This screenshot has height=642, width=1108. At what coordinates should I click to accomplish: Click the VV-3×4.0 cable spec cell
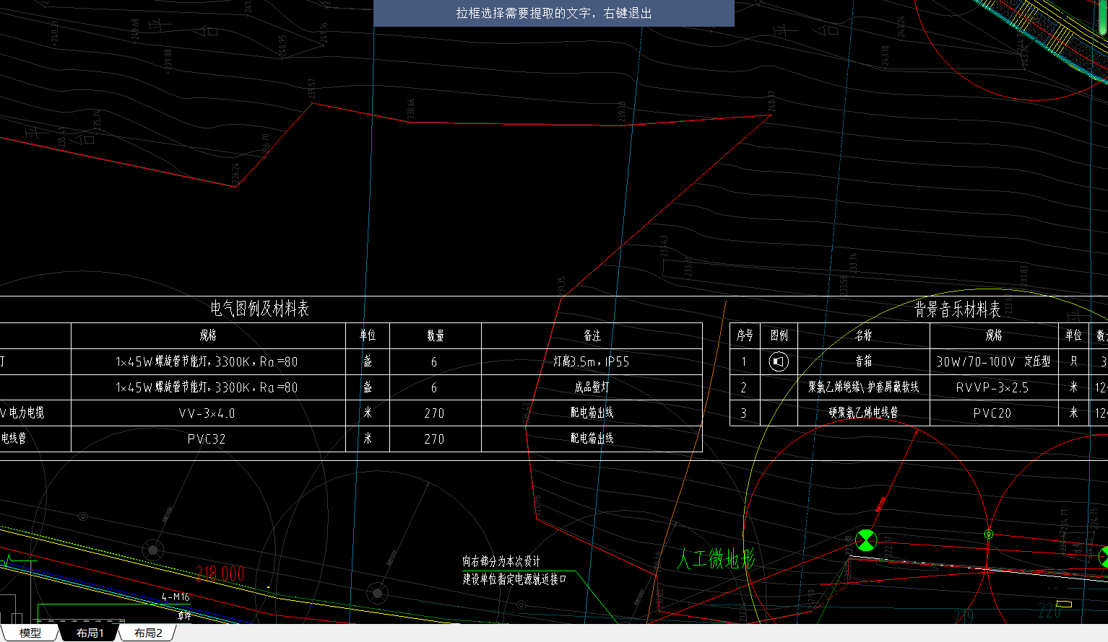click(x=207, y=413)
